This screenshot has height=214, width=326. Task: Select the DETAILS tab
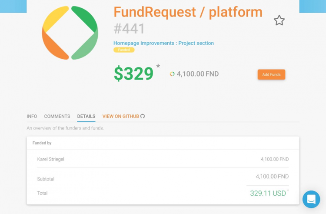(86, 117)
